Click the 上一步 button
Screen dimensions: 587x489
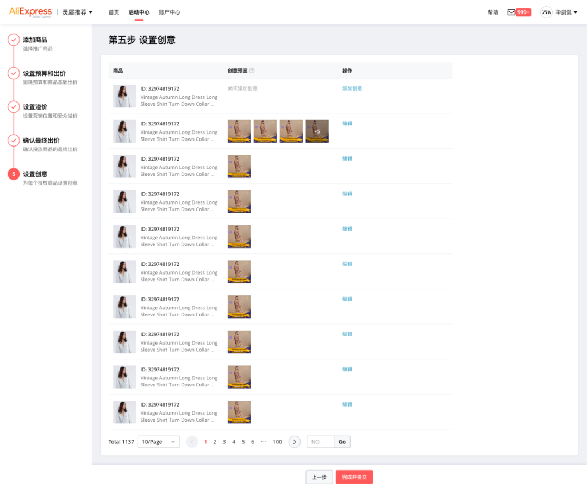(319, 477)
